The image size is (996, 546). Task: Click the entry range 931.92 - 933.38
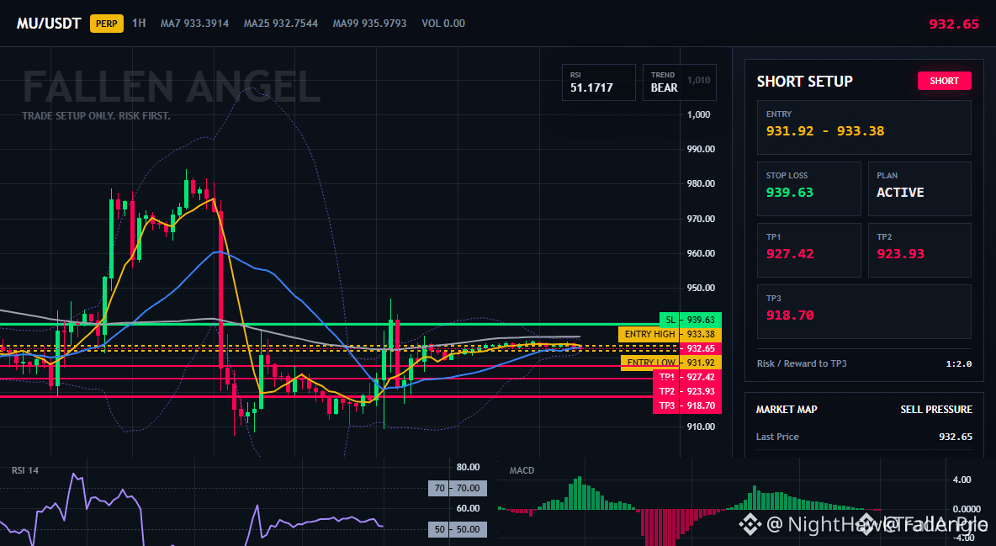point(825,131)
